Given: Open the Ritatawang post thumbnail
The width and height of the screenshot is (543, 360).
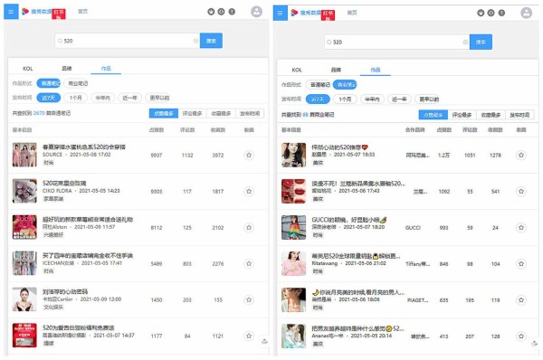Looking at the screenshot, I should point(293,263).
